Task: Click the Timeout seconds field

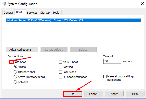Action: tap(112, 61)
